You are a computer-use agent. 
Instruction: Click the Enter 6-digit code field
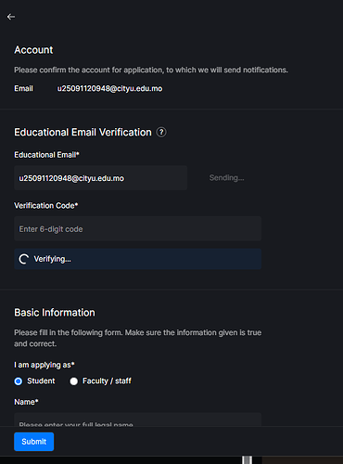click(137, 229)
